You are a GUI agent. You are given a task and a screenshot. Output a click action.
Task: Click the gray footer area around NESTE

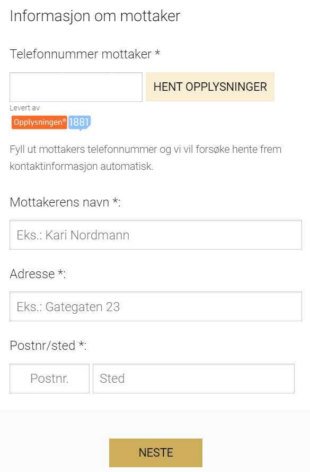53,452
